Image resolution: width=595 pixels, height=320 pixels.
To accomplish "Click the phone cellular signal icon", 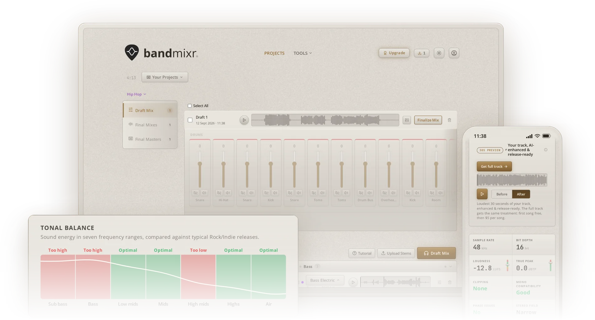I will point(529,136).
